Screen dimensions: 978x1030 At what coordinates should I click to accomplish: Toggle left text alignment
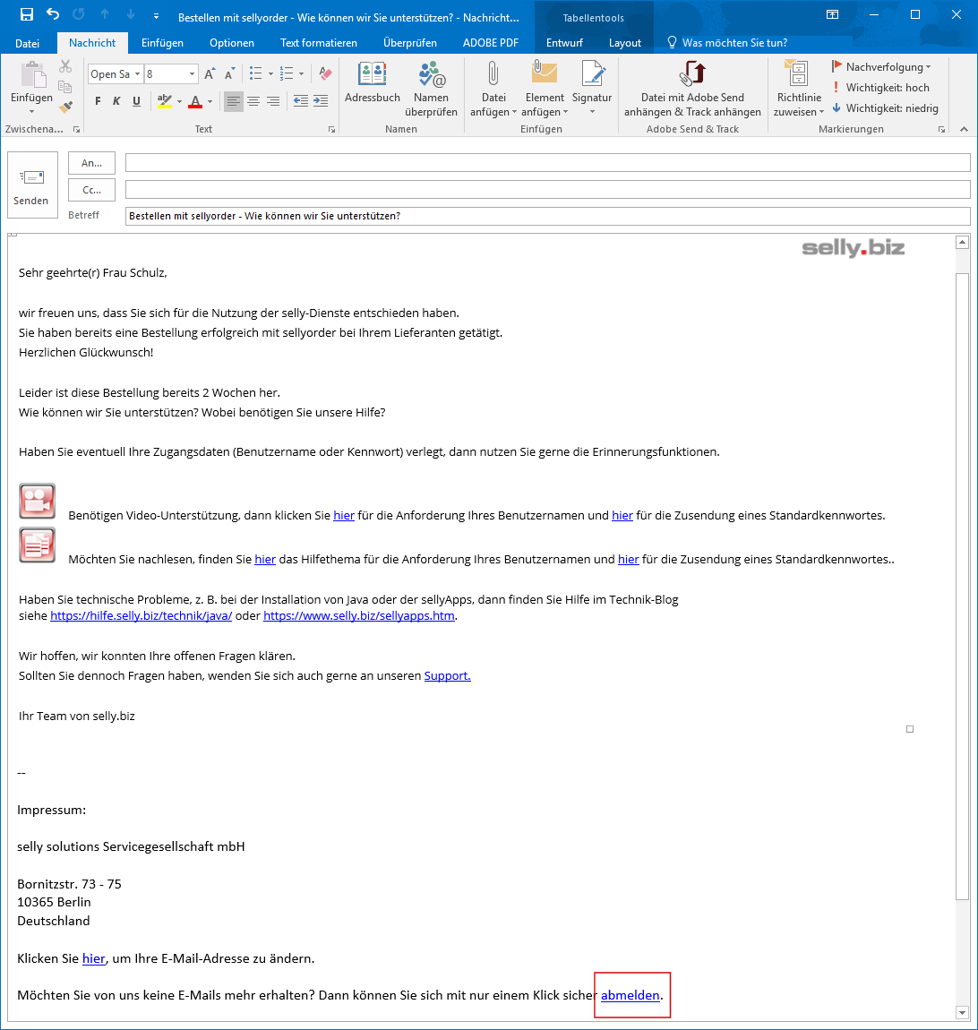pos(234,101)
